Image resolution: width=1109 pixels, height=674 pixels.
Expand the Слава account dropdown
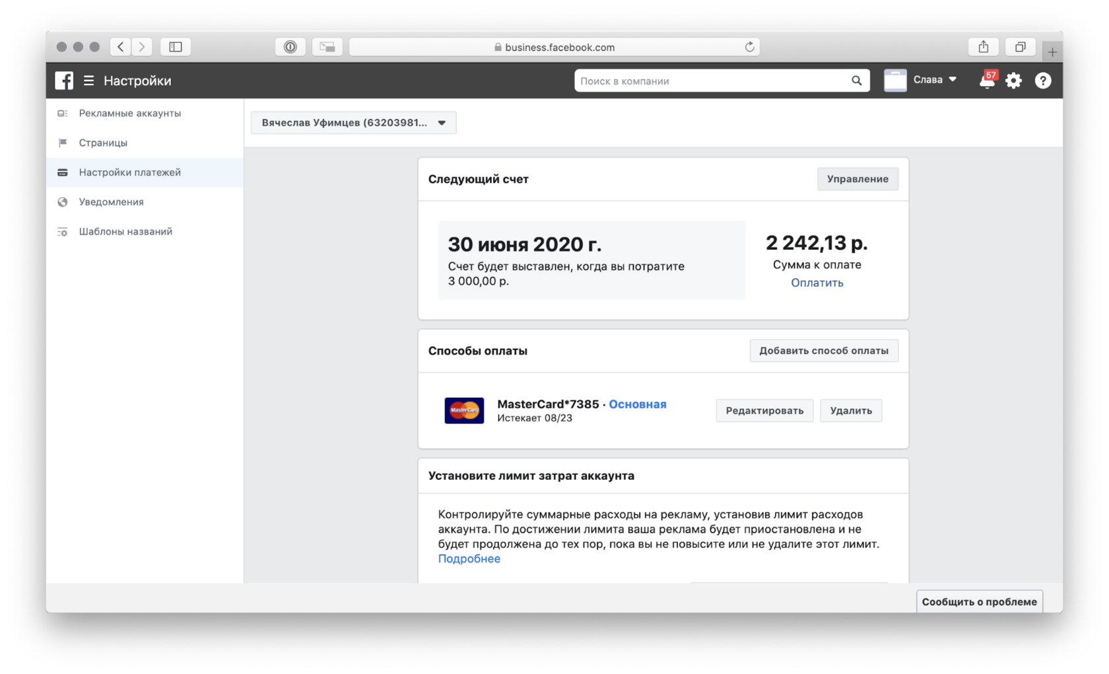[953, 80]
